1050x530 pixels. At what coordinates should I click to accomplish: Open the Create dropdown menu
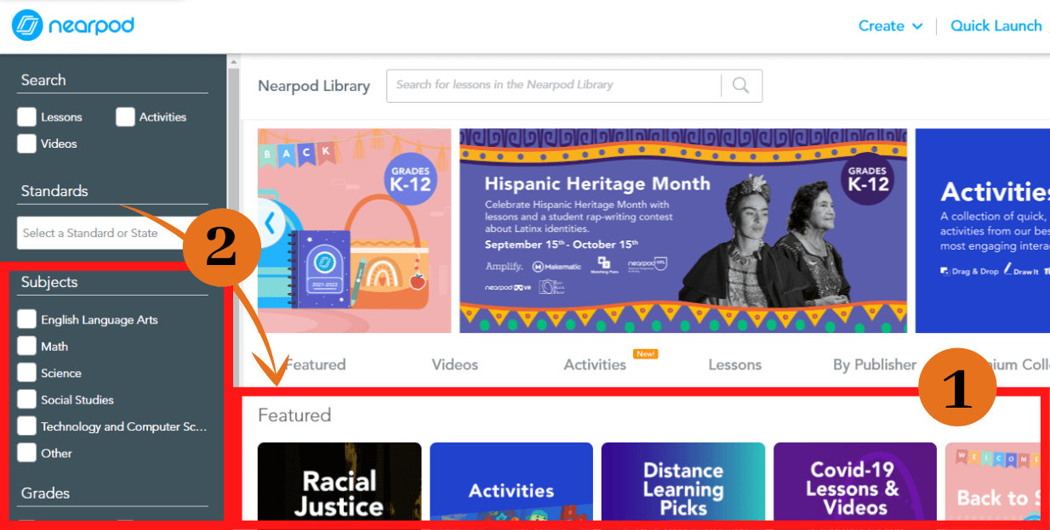point(888,25)
